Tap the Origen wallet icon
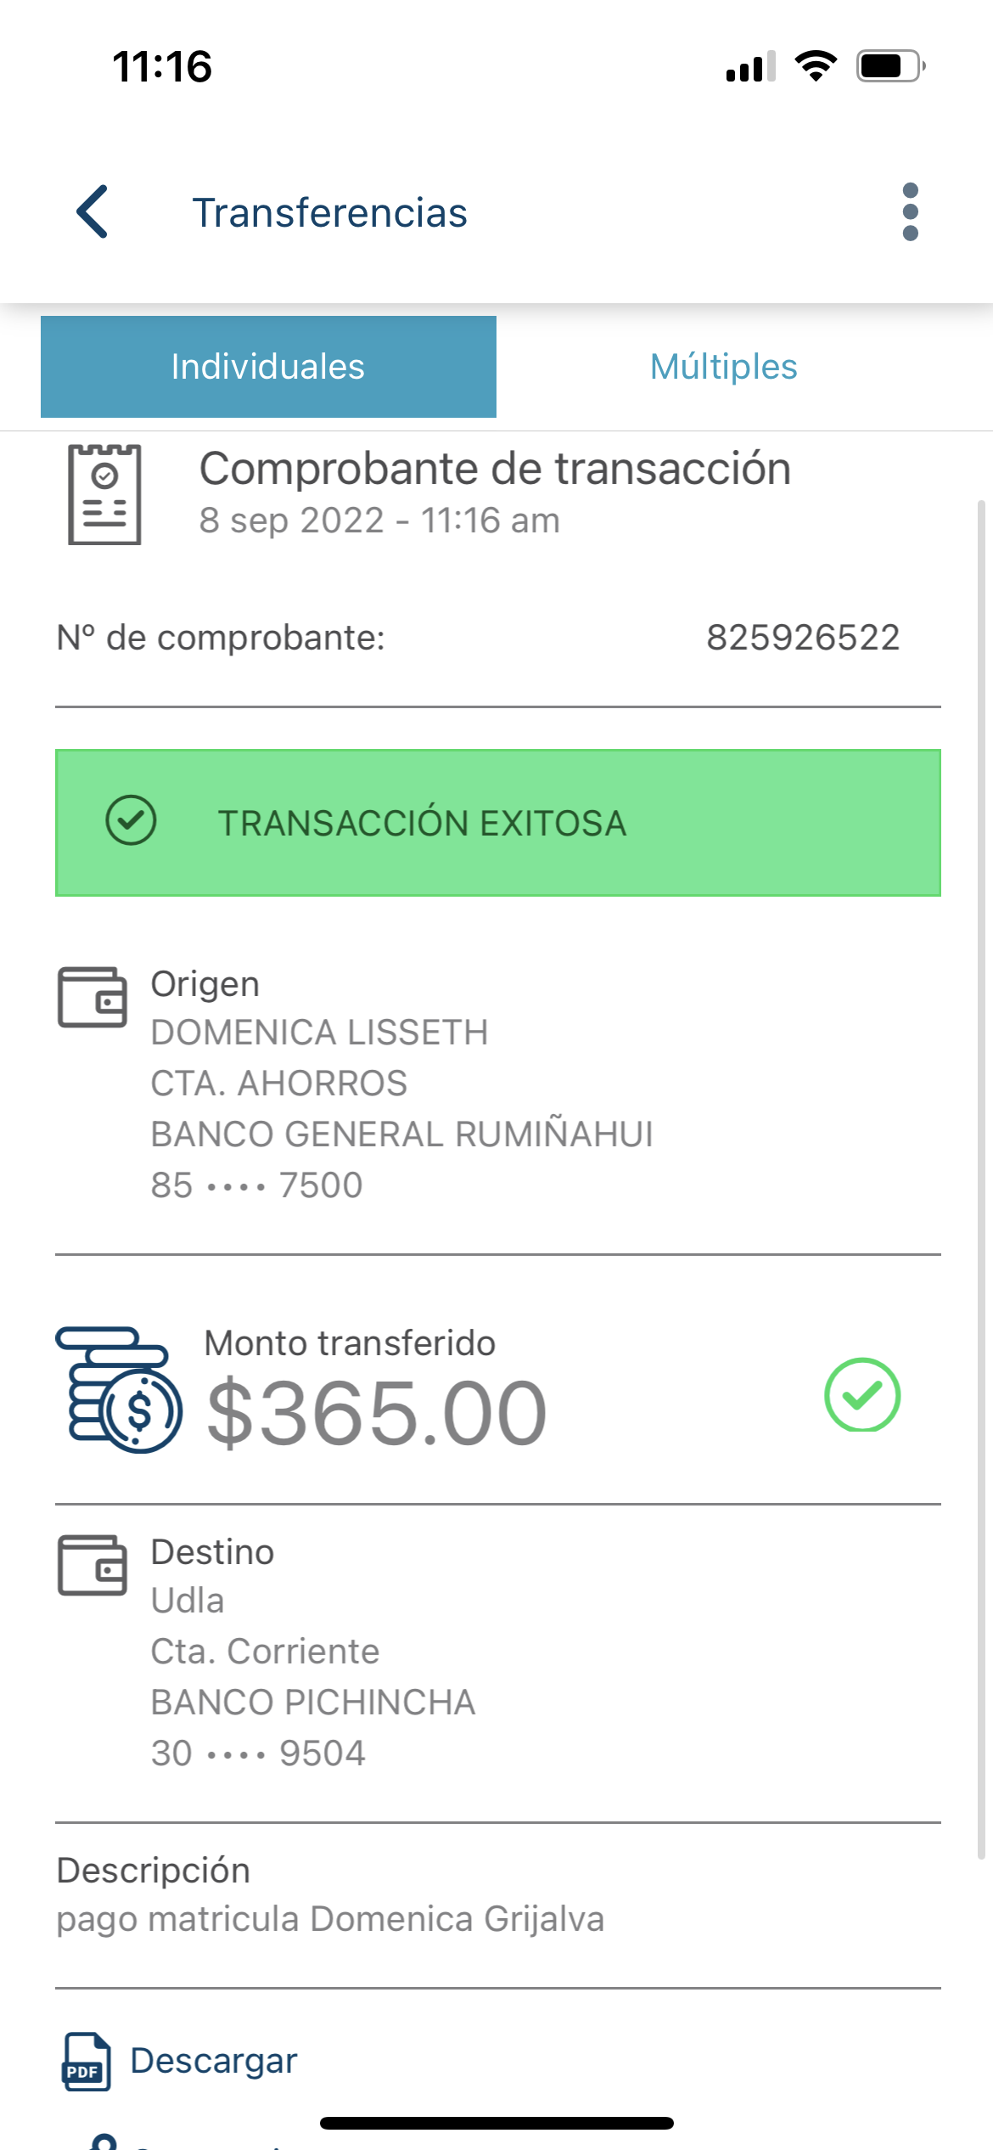This screenshot has height=2150, width=993. pyautogui.click(x=93, y=997)
